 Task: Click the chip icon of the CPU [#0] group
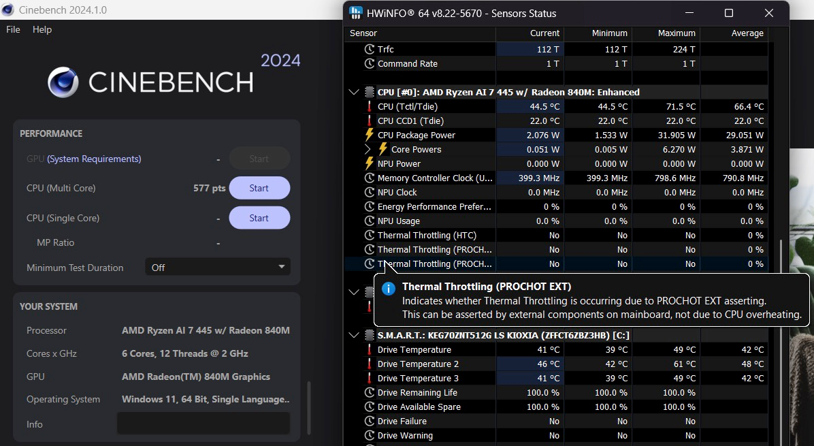click(369, 93)
